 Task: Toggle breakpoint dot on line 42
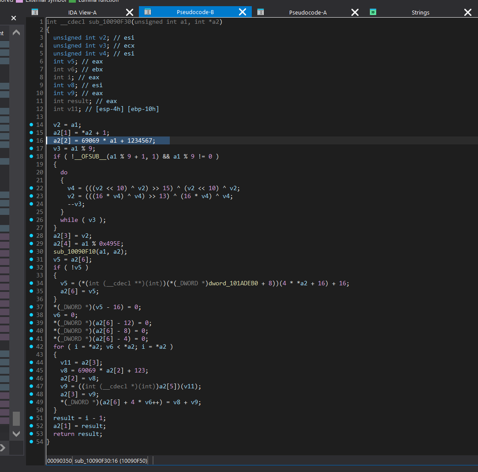point(31,347)
